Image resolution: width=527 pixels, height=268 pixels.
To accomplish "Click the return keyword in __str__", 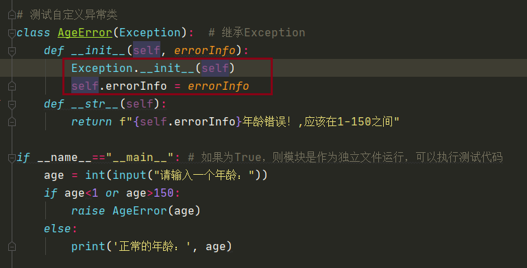I will click(x=91, y=122).
